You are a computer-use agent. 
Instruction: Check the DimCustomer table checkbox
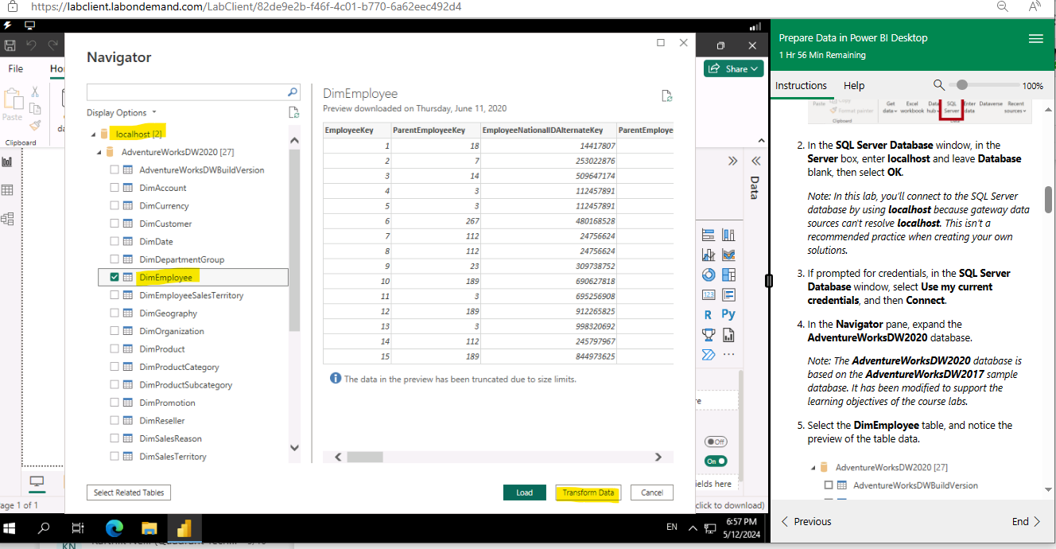coord(115,224)
